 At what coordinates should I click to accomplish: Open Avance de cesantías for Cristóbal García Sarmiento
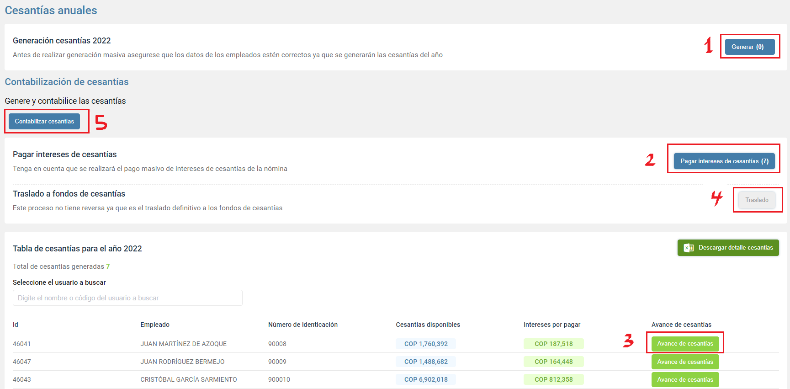(x=685, y=379)
